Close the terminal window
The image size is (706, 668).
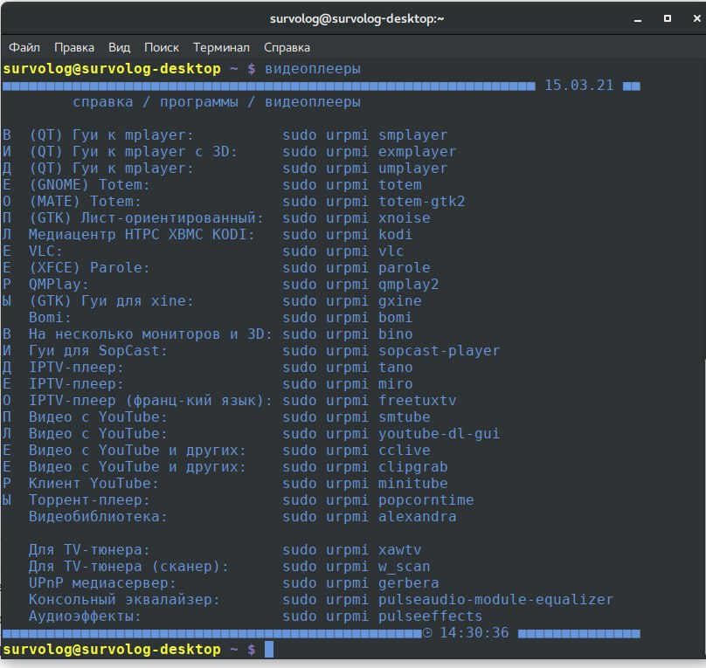click(x=696, y=18)
